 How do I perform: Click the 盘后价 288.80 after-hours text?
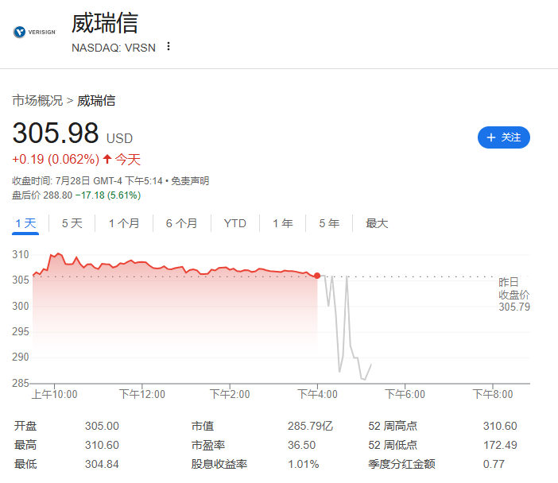click(x=42, y=195)
